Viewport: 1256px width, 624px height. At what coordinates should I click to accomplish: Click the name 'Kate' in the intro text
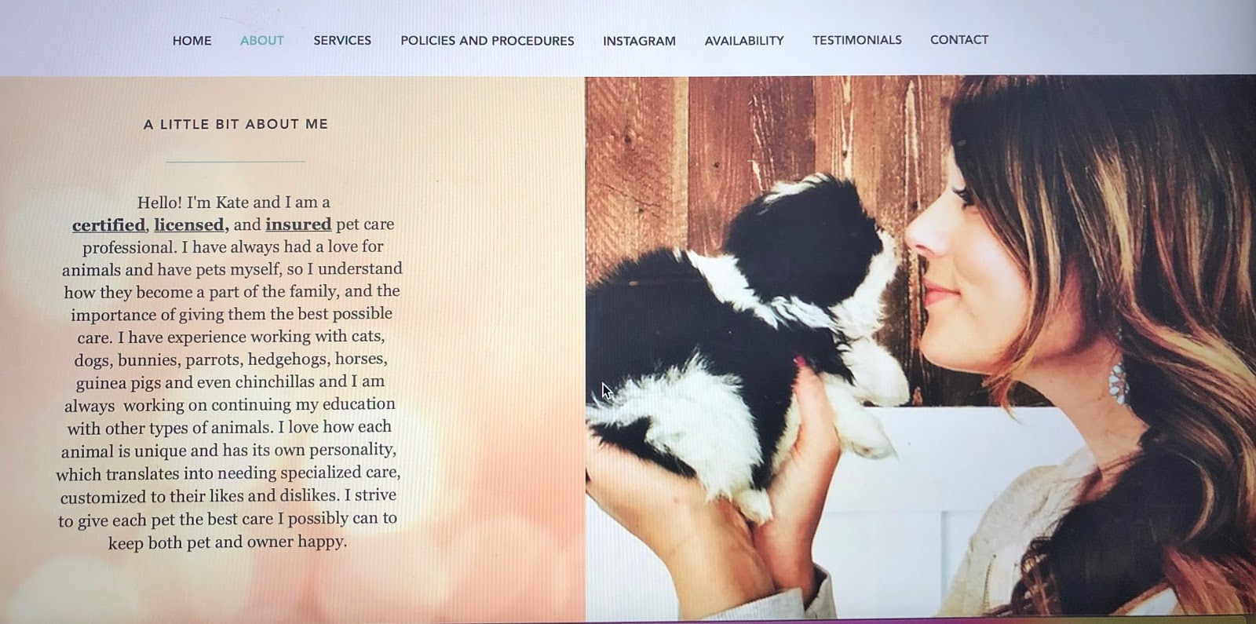tap(232, 203)
